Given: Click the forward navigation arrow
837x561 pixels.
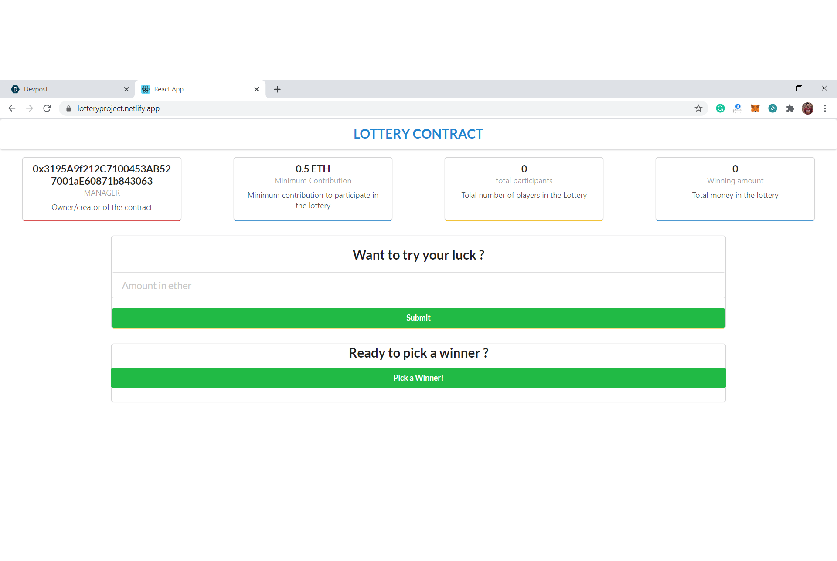Looking at the screenshot, I should [x=29, y=108].
